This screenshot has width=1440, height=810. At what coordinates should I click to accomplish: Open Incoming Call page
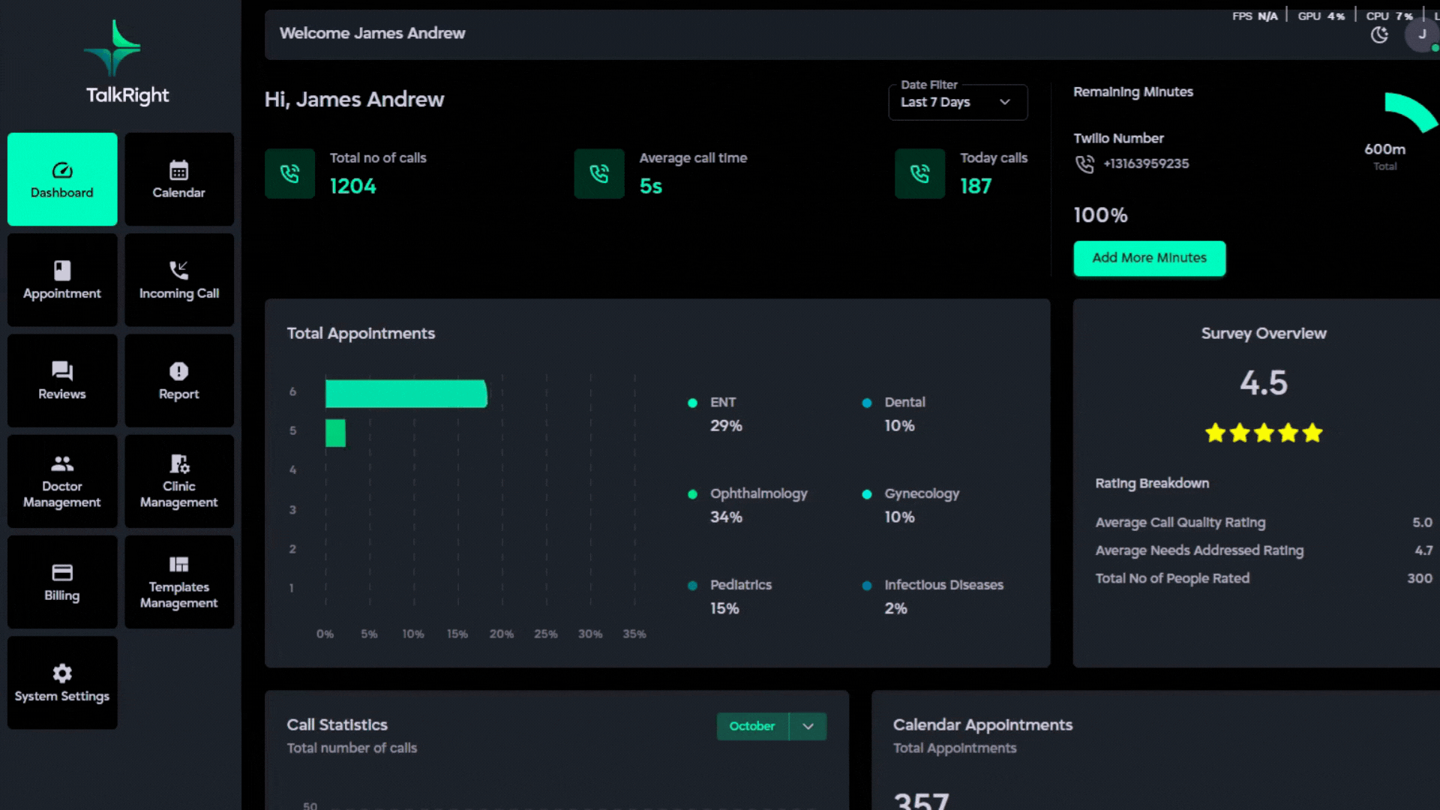pos(178,280)
